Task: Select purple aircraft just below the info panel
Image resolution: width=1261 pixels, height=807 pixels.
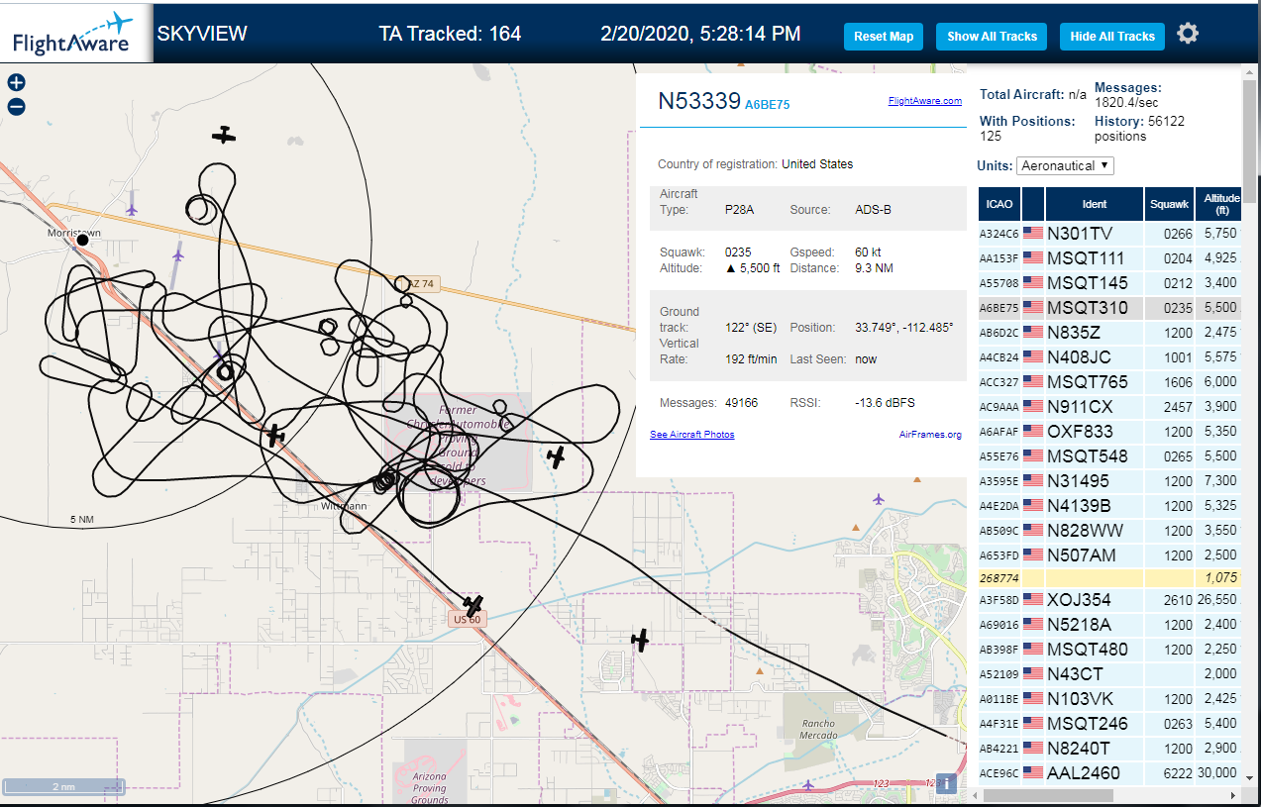Action: tap(880, 499)
